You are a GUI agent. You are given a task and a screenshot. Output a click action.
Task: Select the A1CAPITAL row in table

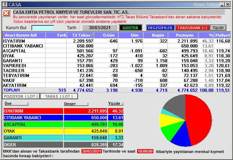click(116, 51)
